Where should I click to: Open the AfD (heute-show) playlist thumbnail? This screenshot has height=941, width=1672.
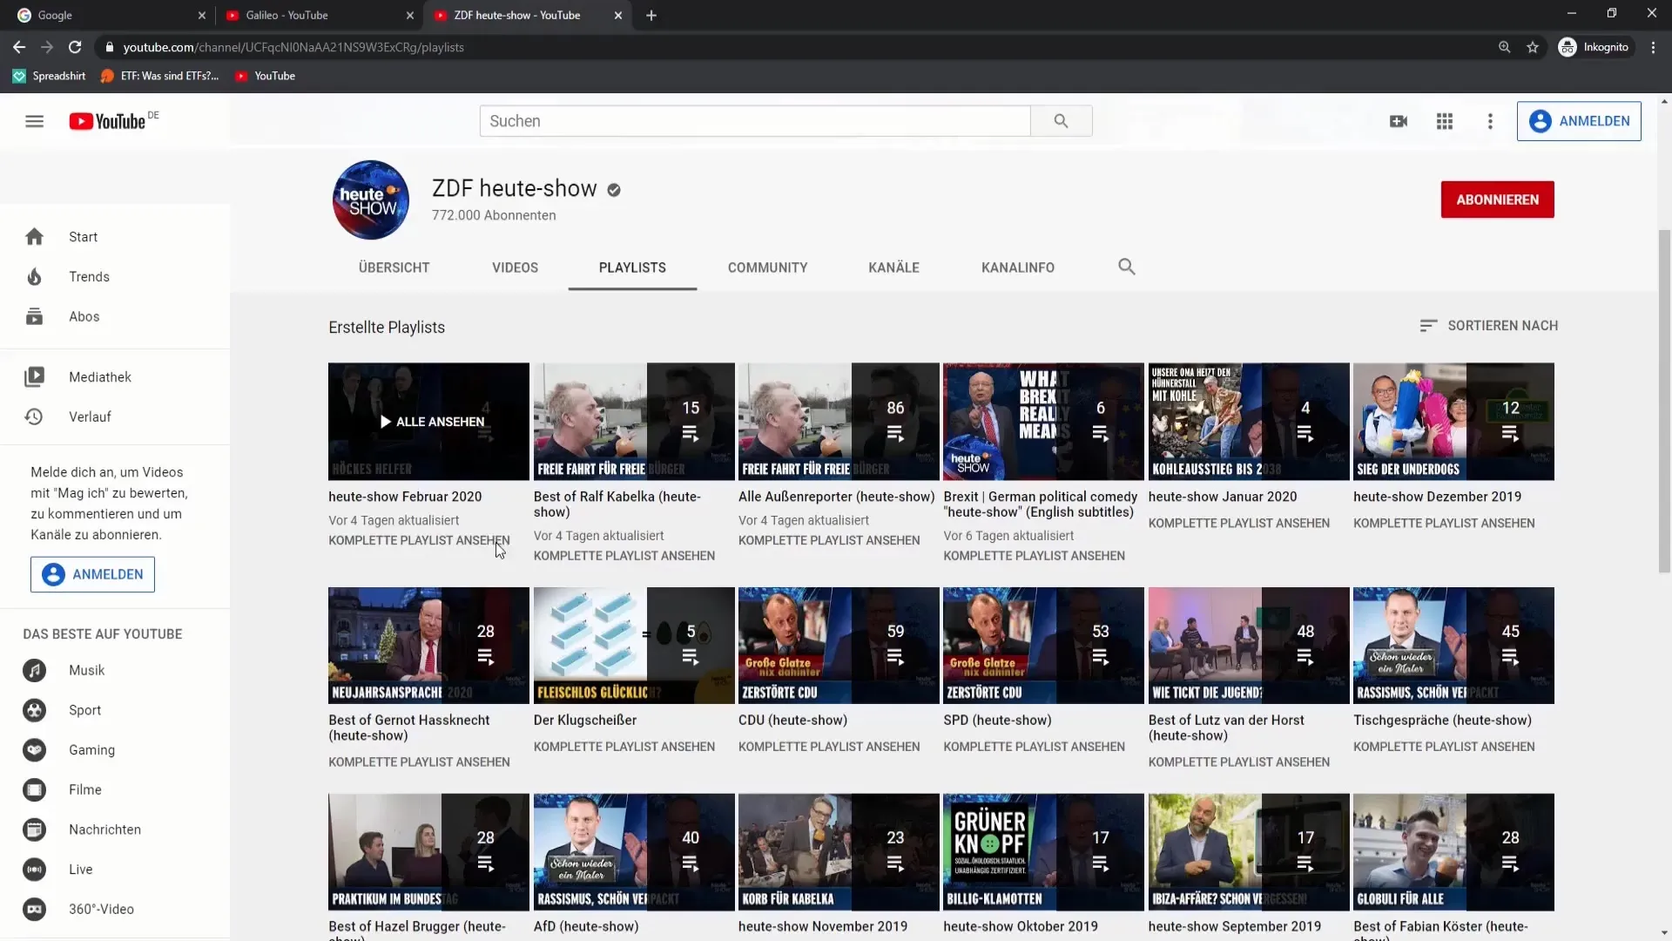[x=634, y=852]
